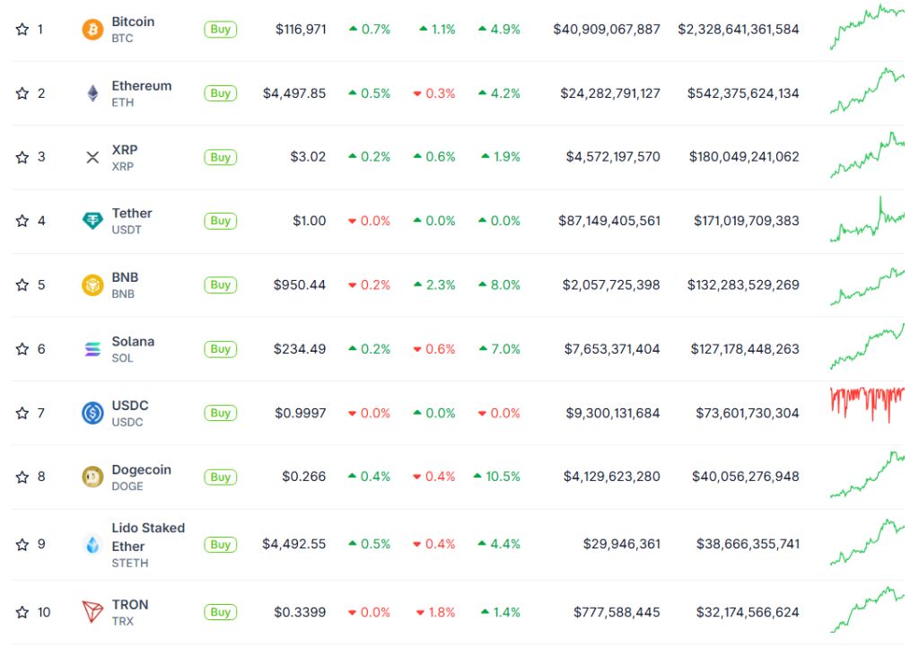The width and height of the screenshot is (919, 648).
Task: Add XRP to watchlist star
Action: pyautogui.click(x=22, y=157)
